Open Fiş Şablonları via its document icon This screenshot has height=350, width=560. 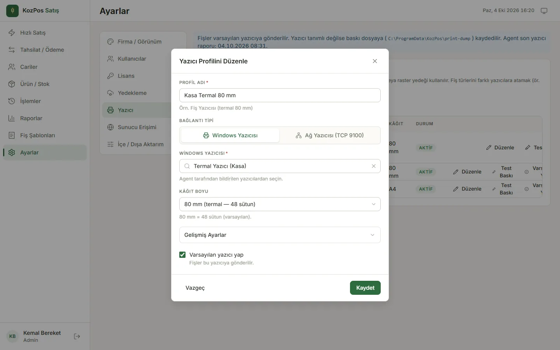12,135
